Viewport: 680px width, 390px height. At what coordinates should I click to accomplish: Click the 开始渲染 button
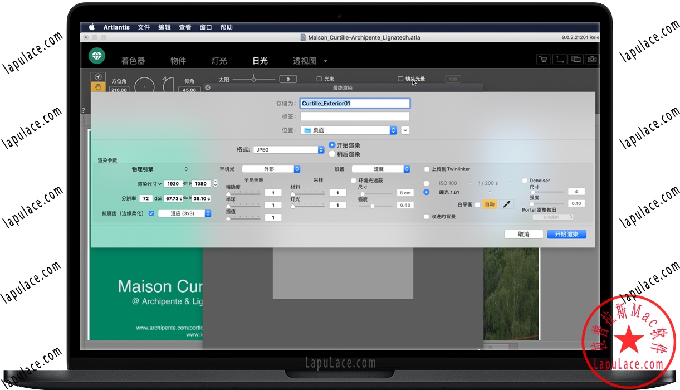pos(566,234)
